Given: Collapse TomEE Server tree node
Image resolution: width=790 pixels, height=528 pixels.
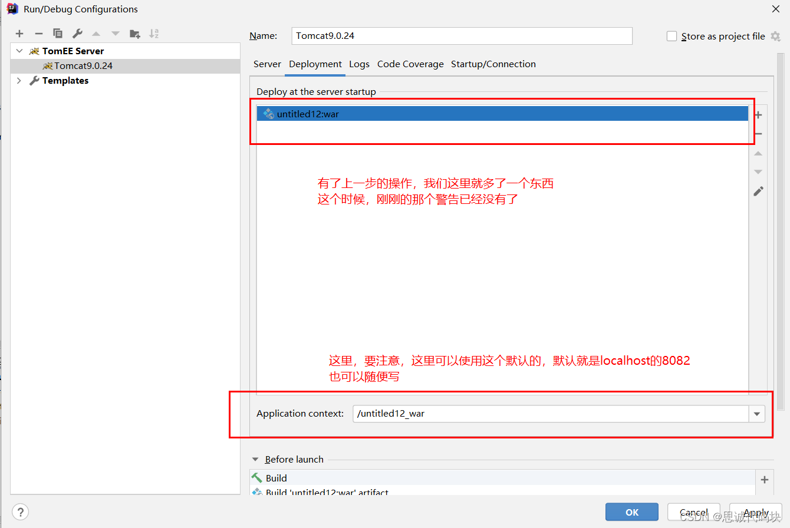Looking at the screenshot, I should coord(19,51).
